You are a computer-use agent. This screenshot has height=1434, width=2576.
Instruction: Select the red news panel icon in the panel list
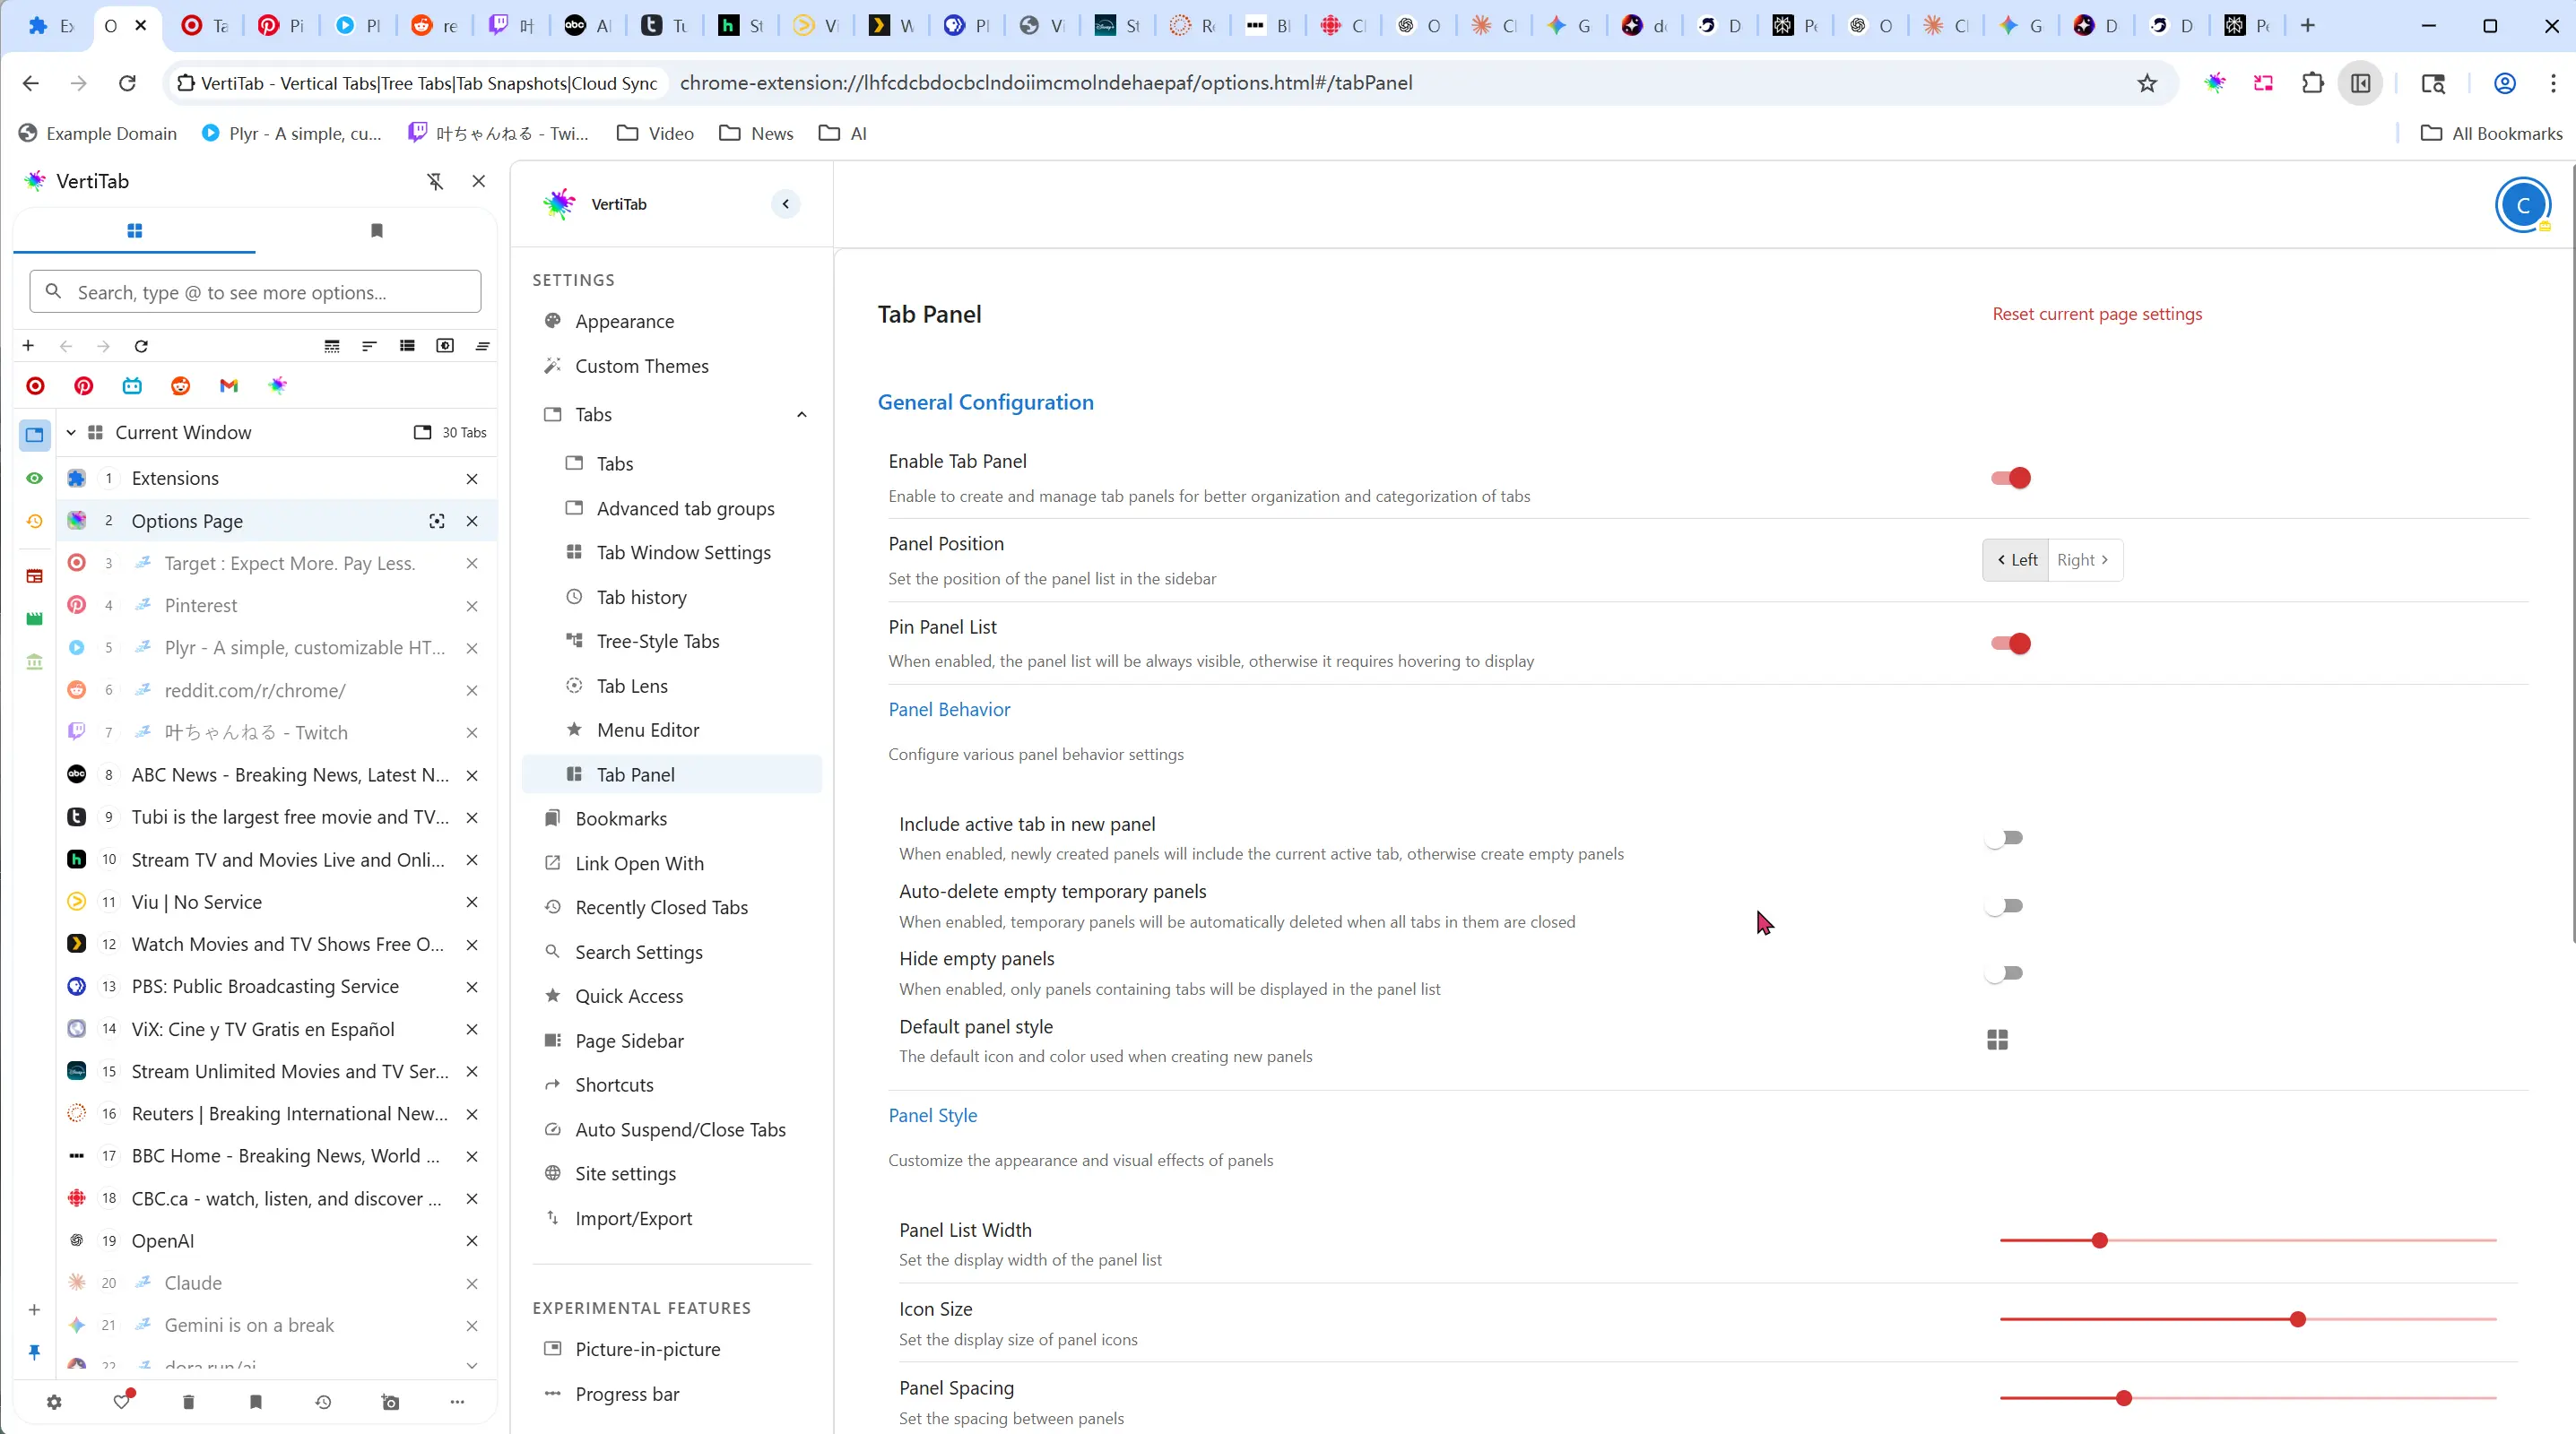(x=34, y=575)
